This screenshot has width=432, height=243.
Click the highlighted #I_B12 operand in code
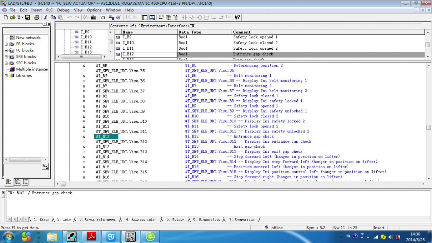pos(106,137)
